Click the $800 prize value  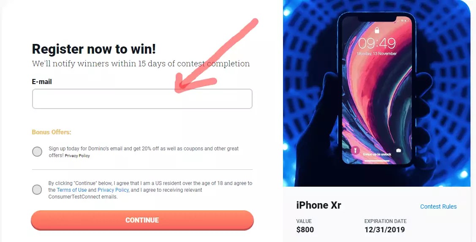(305, 230)
